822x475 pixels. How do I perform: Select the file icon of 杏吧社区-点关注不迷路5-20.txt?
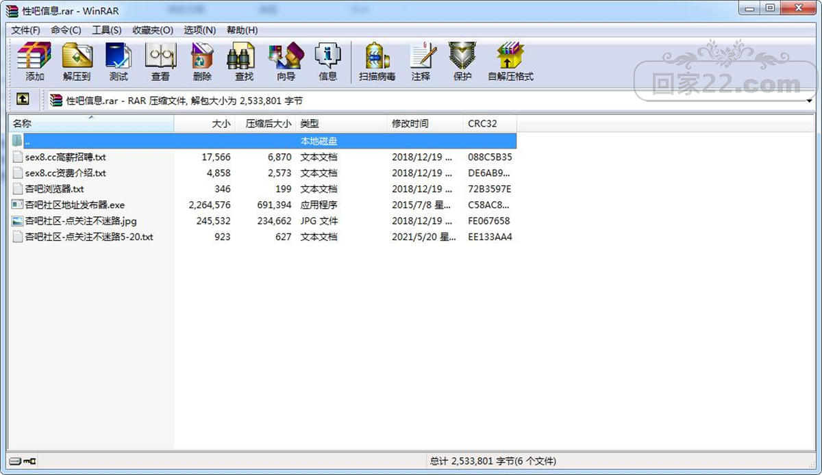[x=18, y=237]
